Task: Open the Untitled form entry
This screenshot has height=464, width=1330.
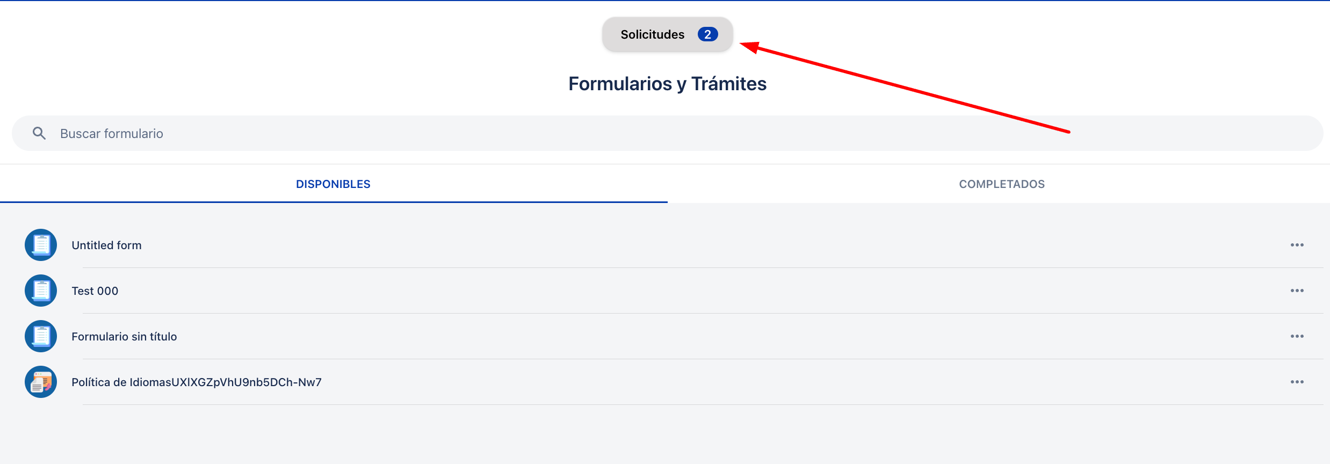Action: [x=106, y=245]
